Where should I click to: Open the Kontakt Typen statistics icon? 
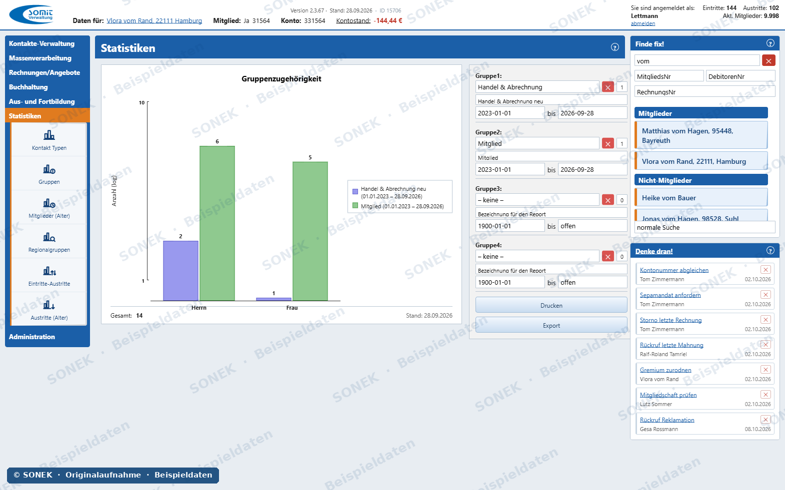49,135
